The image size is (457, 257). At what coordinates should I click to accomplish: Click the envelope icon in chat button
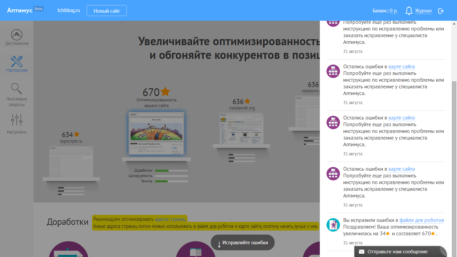pos(361,252)
